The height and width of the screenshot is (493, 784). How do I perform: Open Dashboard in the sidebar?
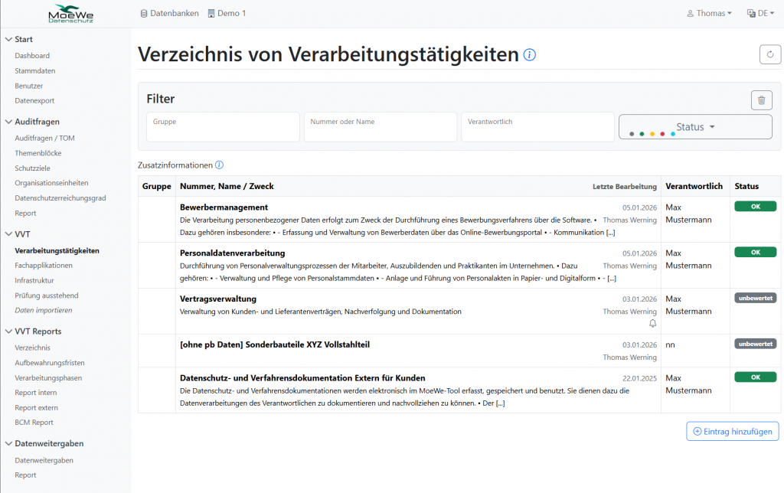pos(32,56)
